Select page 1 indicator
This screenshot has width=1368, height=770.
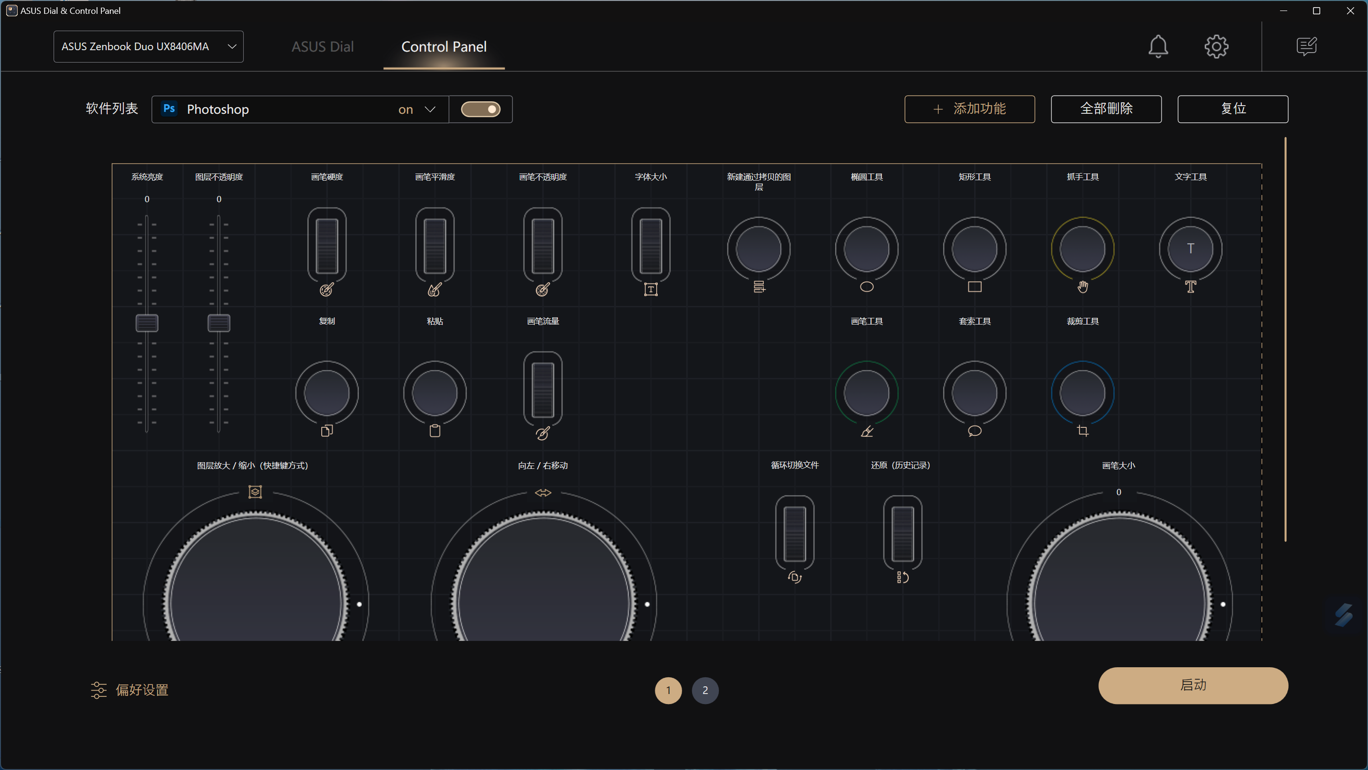pyautogui.click(x=668, y=690)
